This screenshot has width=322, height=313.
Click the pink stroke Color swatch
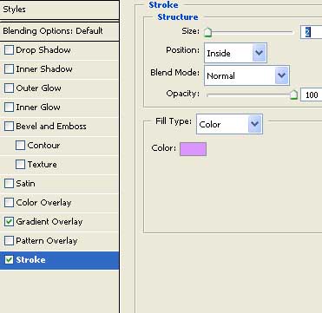[193, 149]
